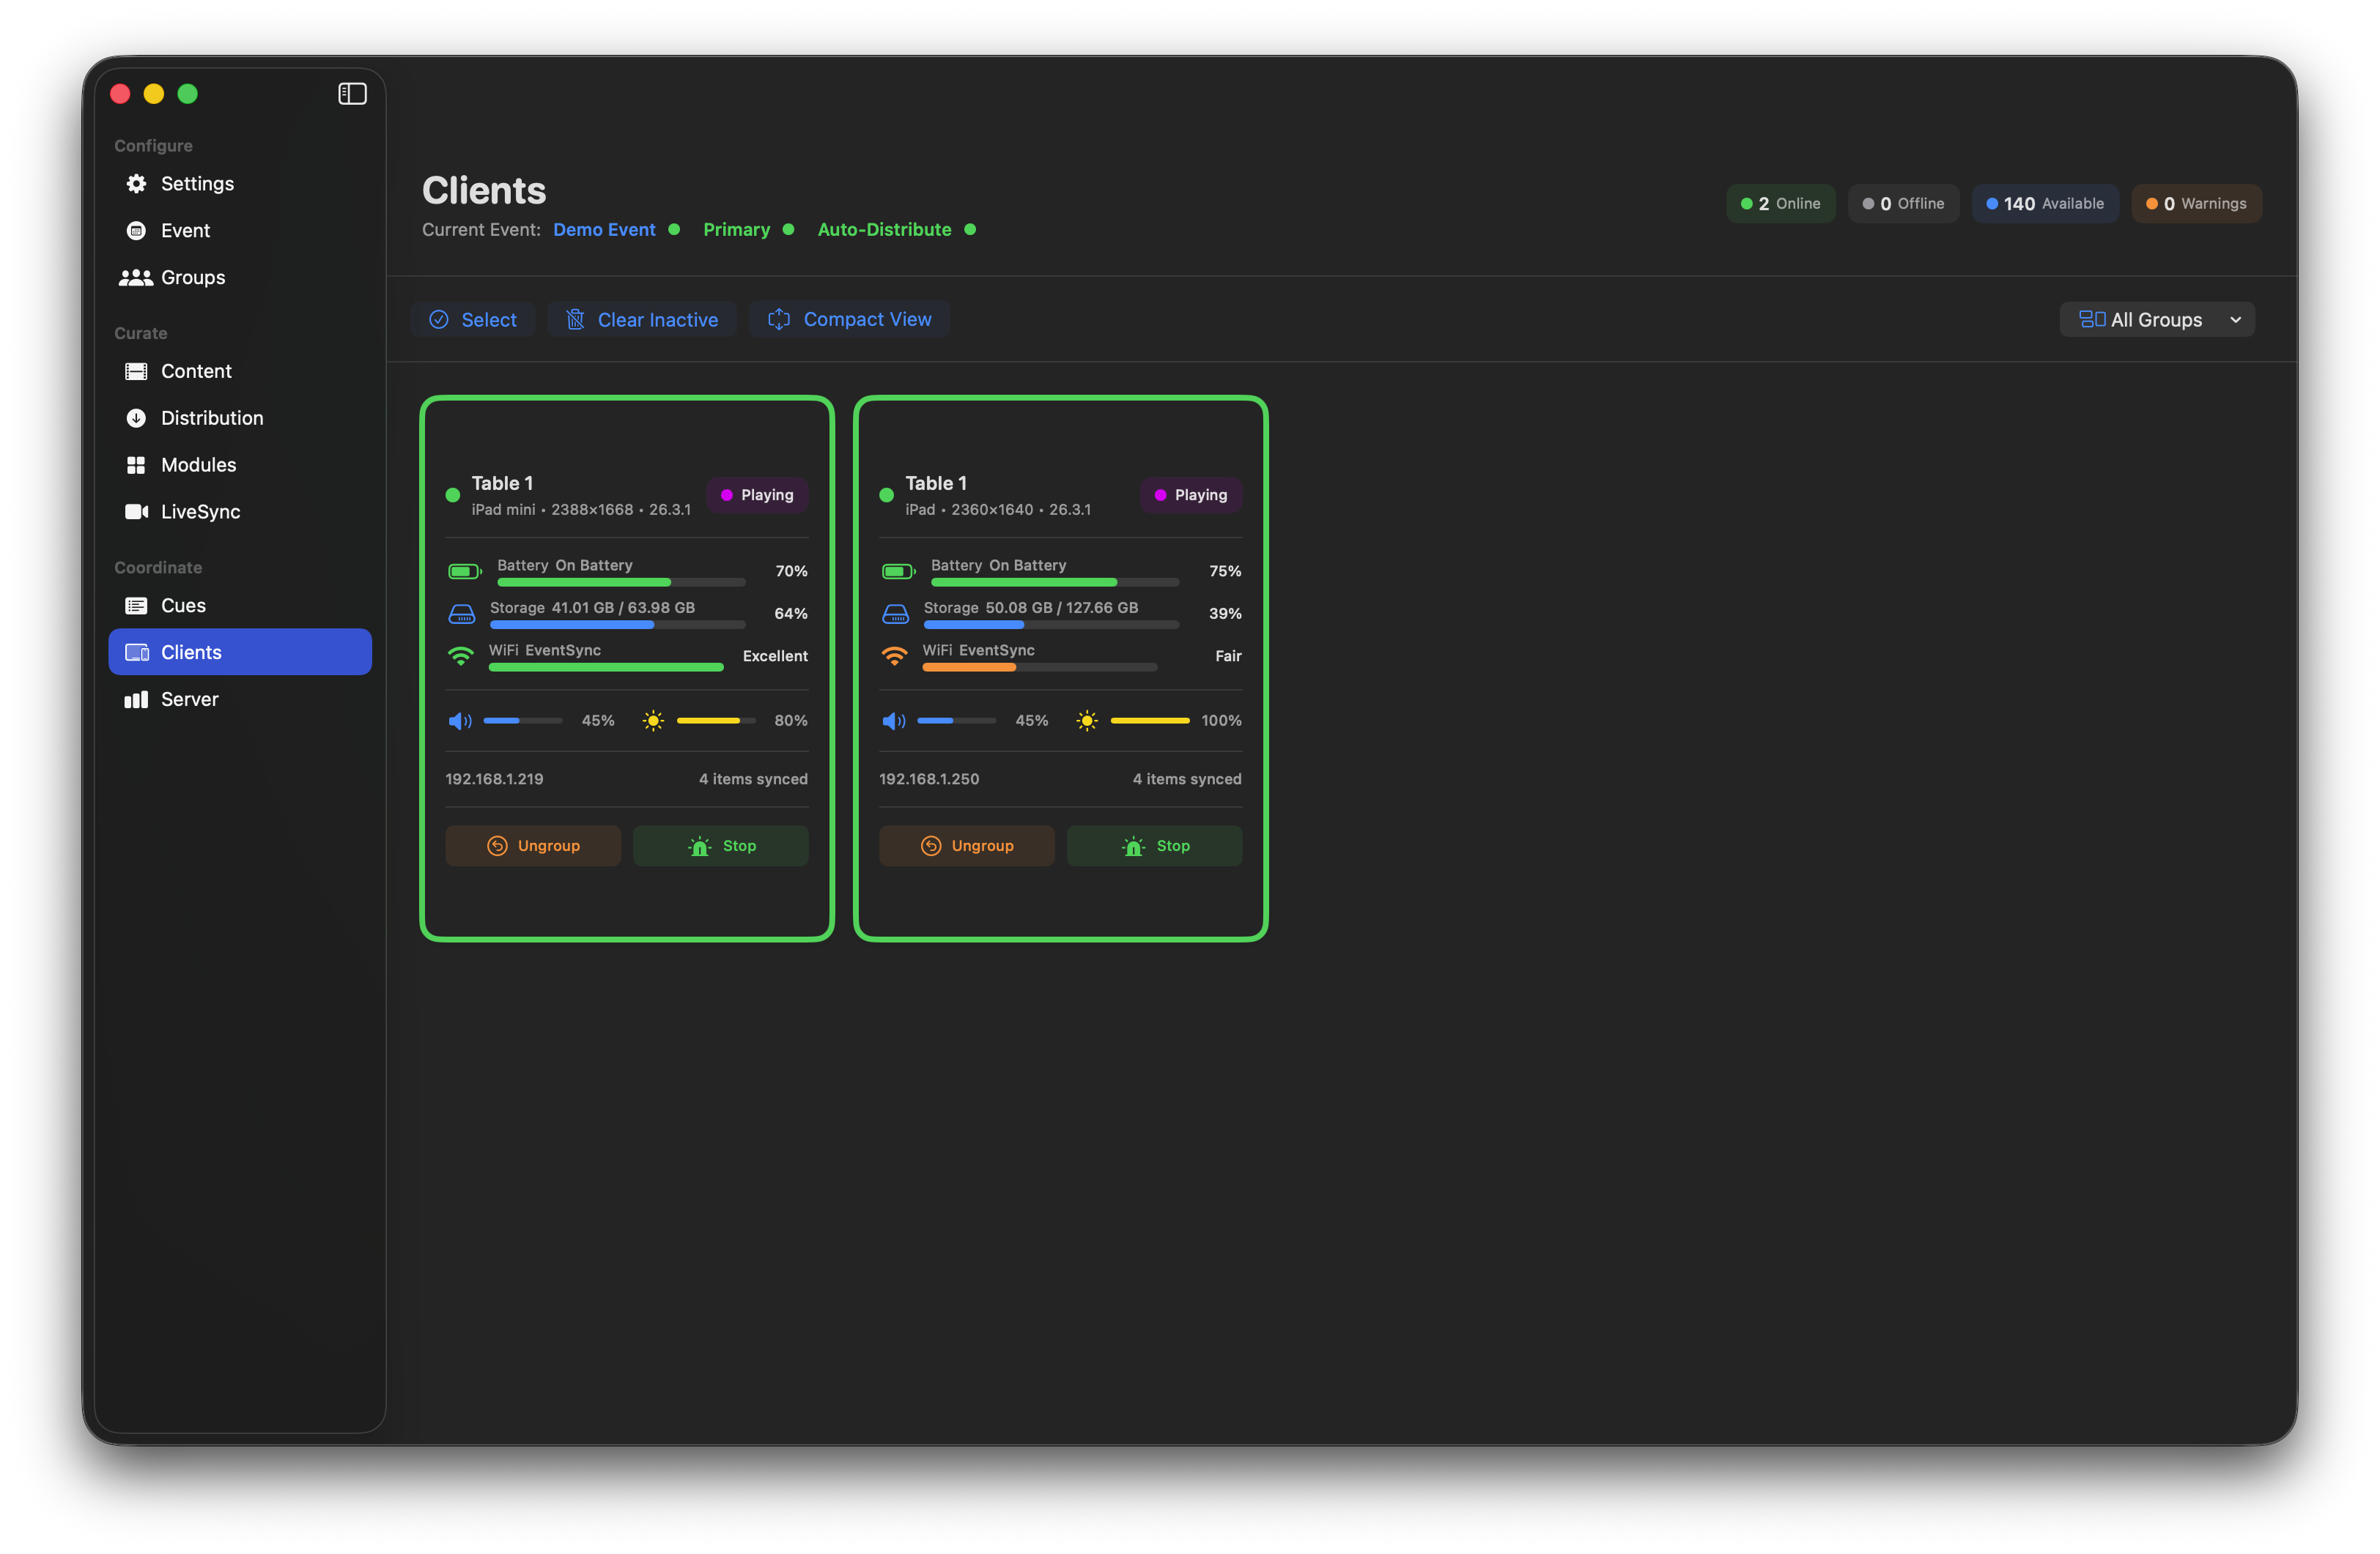Go to Settings in the sidebar
Screen dimensions: 2380x1554
pos(240,184)
